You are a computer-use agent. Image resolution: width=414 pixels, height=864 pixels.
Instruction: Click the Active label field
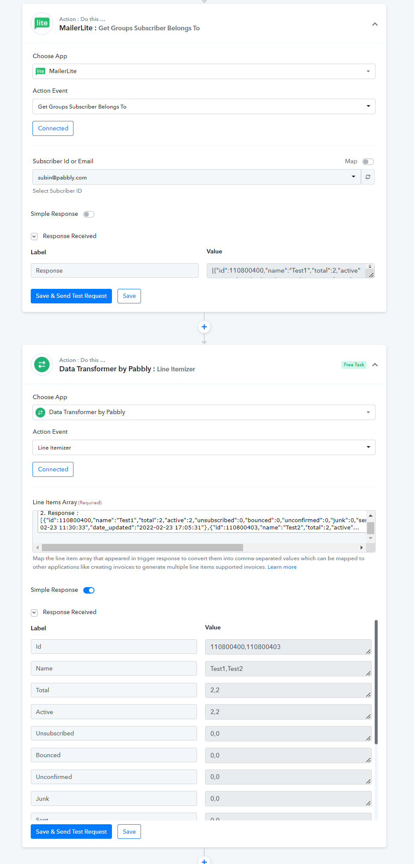point(114,712)
